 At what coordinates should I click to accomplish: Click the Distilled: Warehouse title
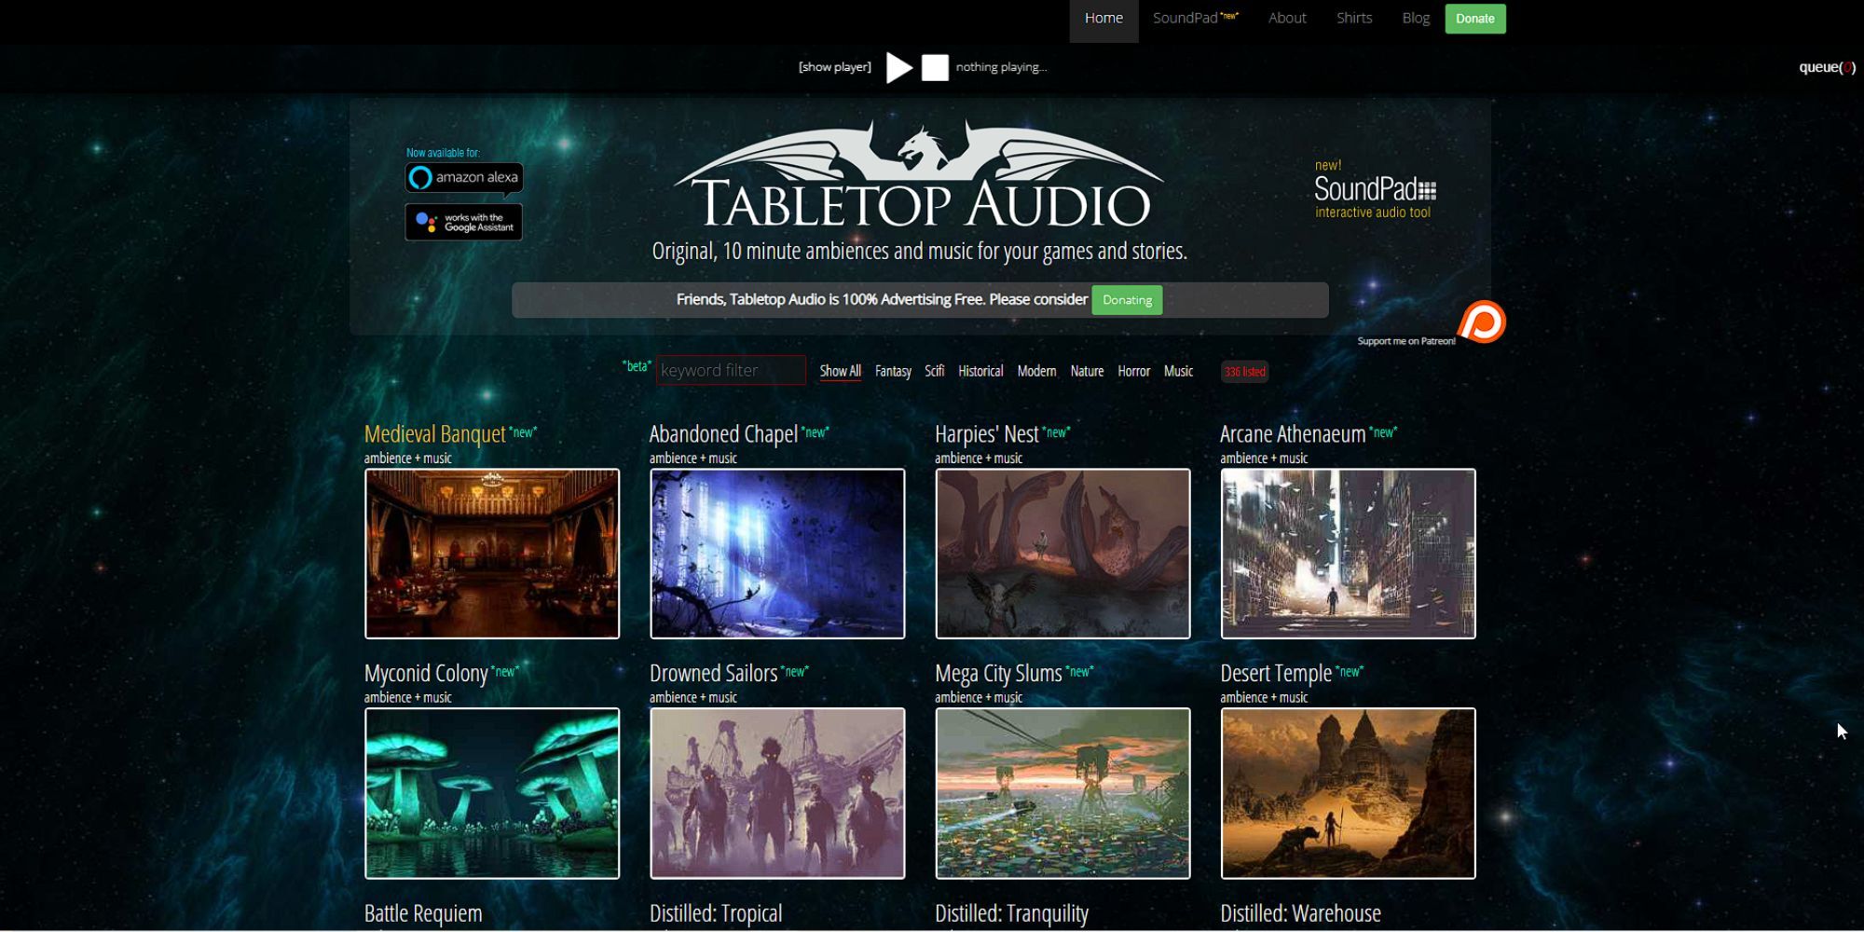click(1300, 913)
